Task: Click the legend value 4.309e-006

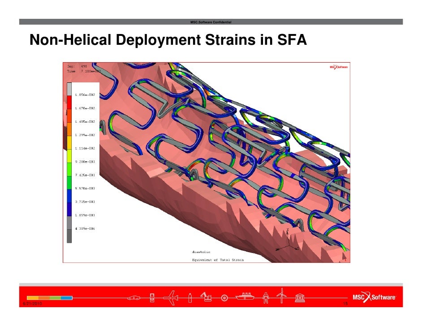Action: [85, 229]
